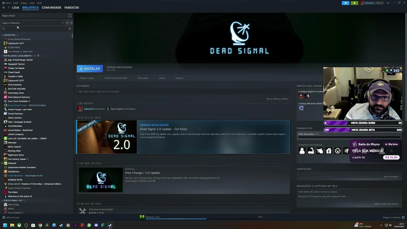Open the Windows Start menu
Image resolution: width=407 pixels, height=229 pixels.
[x=5, y=225]
